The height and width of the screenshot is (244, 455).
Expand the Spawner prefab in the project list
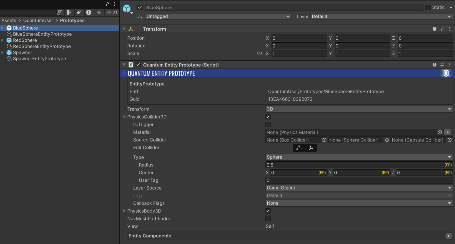(x=2, y=52)
